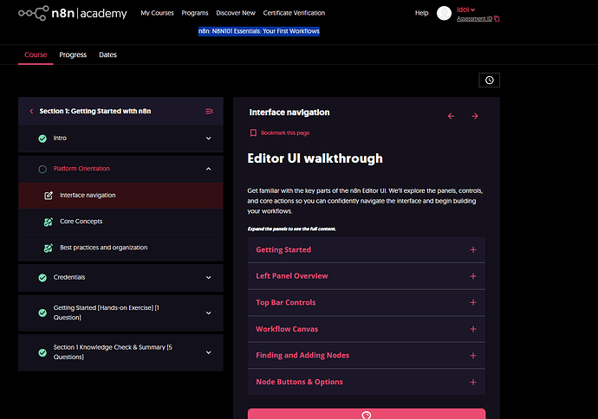Screen dimensions: 598x419
Task: Click the Getting Started Hands-on checkmark icon
Action: (42, 313)
